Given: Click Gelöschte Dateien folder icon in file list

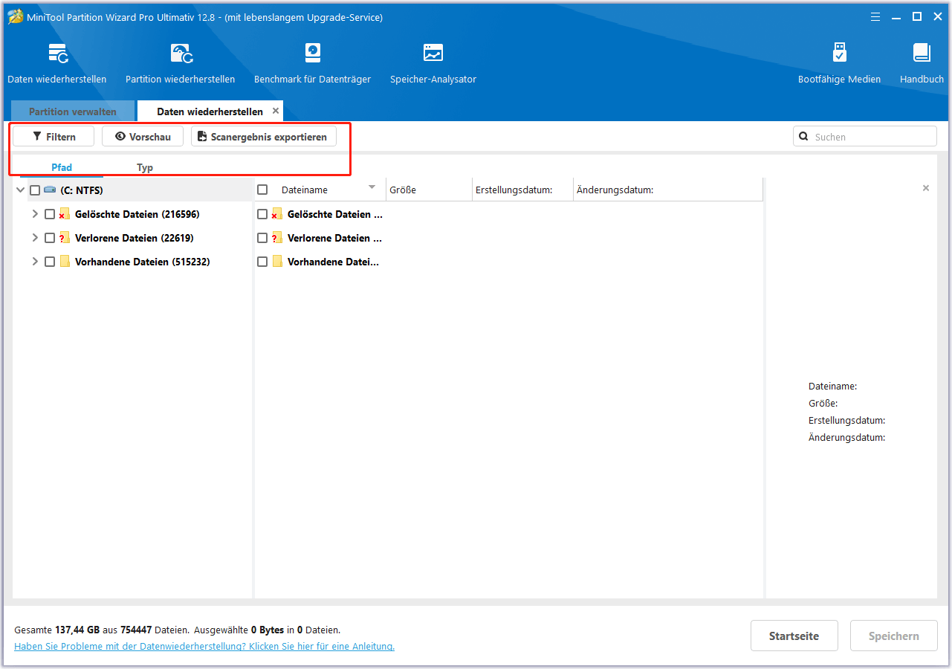Looking at the screenshot, I should (277, 214).
